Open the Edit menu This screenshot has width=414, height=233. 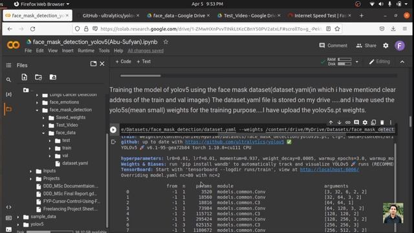pyautogui.click(x=39, y=50)
